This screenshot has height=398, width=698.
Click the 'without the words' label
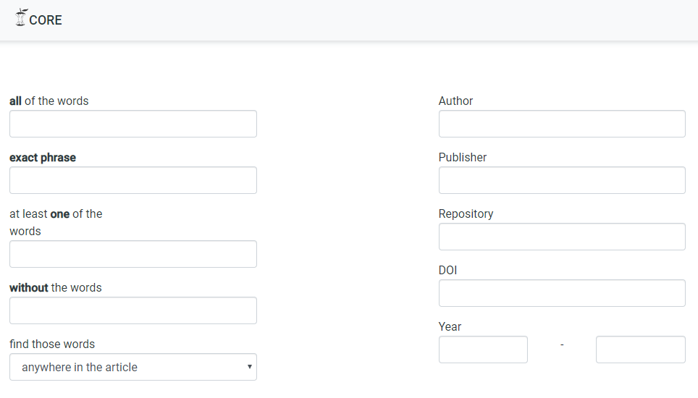click(x=56, y=288)
